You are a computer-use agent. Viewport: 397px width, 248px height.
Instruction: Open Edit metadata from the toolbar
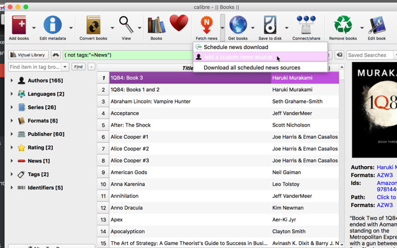(53, 25)
